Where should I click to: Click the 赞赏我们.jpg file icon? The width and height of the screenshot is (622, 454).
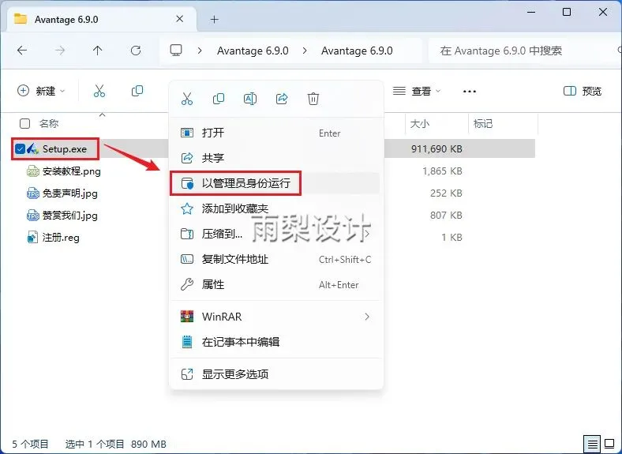(33, 216)
